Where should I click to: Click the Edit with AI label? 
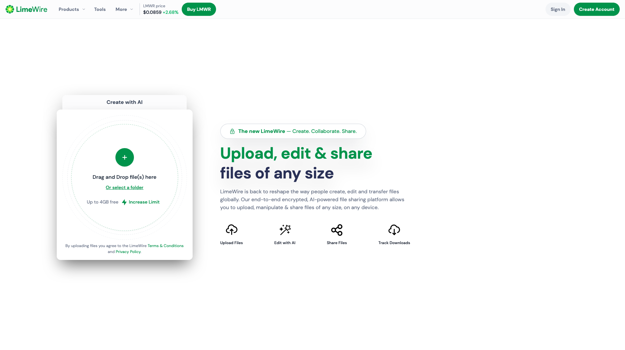(285, 243)
